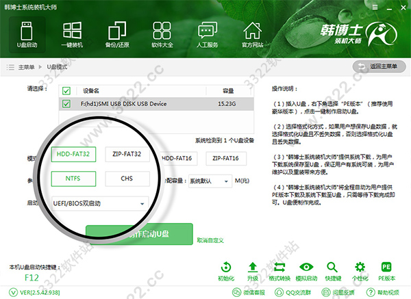Open the U盘启动 section

click(x=27, y=35)
